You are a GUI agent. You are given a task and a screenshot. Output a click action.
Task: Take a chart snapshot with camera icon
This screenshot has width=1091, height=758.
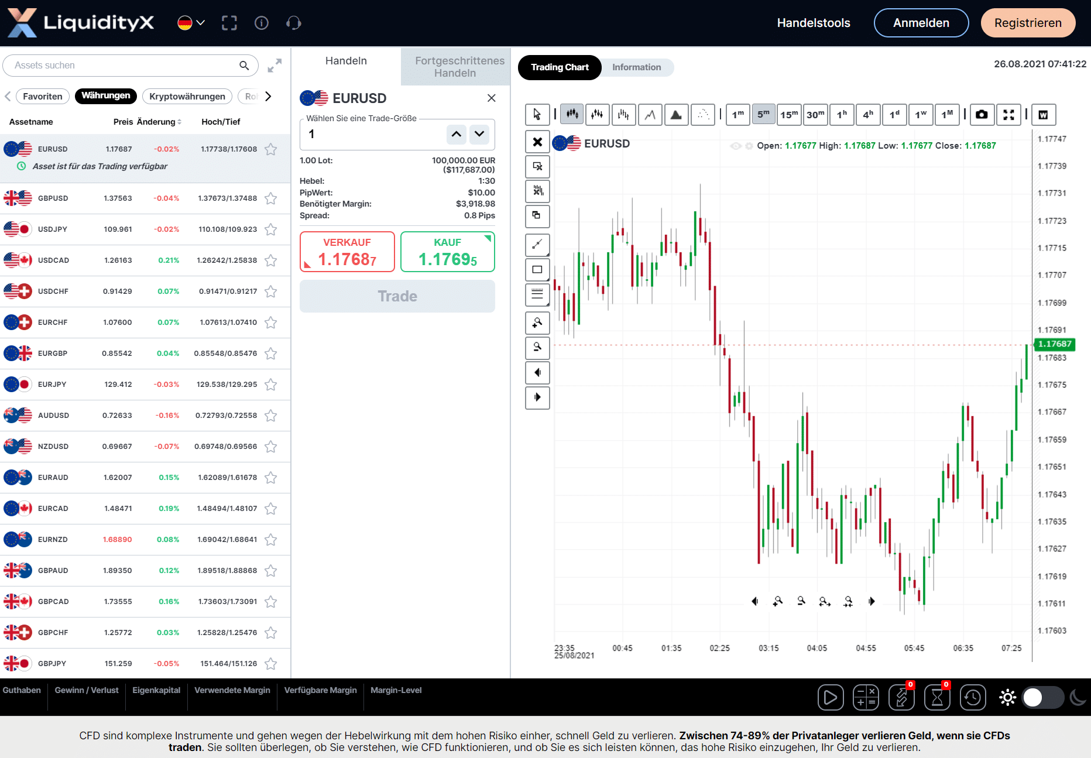[982, 115]
